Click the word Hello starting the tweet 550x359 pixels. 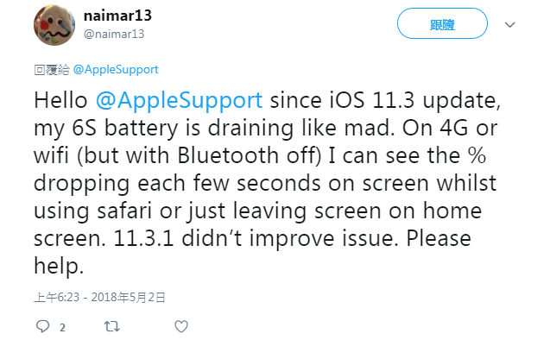click(x=60, y=99)
